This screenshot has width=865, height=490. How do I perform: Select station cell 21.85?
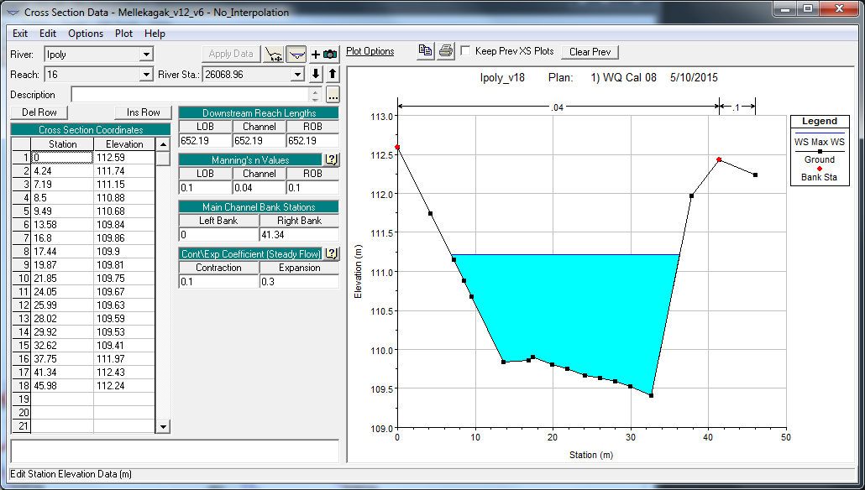(x=62, y=279)
